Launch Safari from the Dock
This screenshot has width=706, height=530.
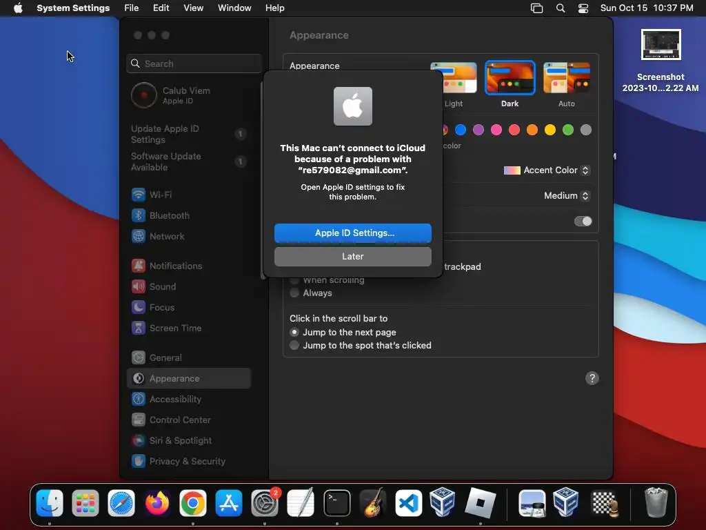click(121, 503)
